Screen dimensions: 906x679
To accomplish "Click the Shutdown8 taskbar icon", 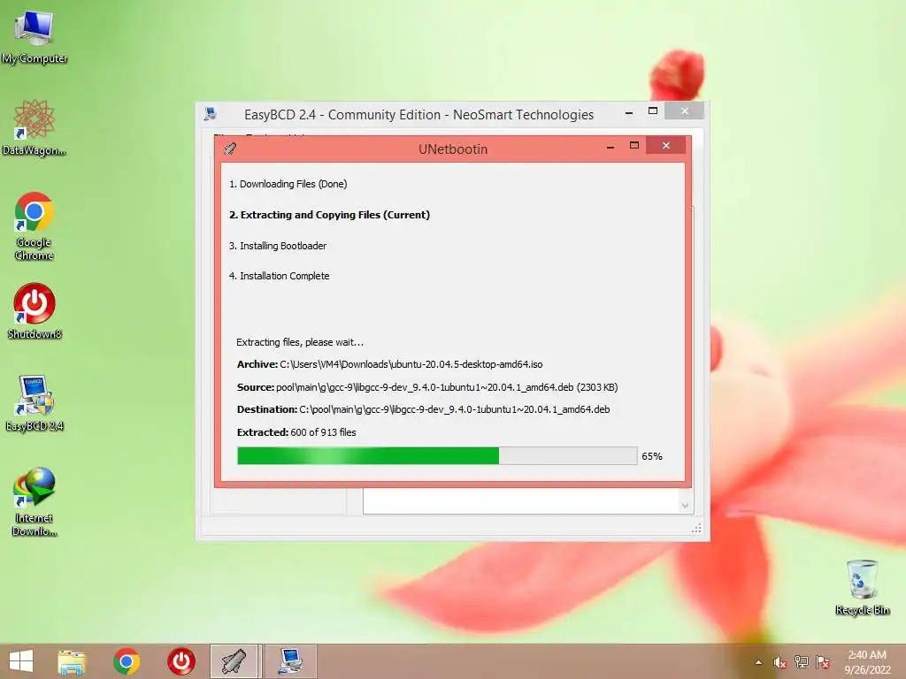I will click(x=180, y=661).
